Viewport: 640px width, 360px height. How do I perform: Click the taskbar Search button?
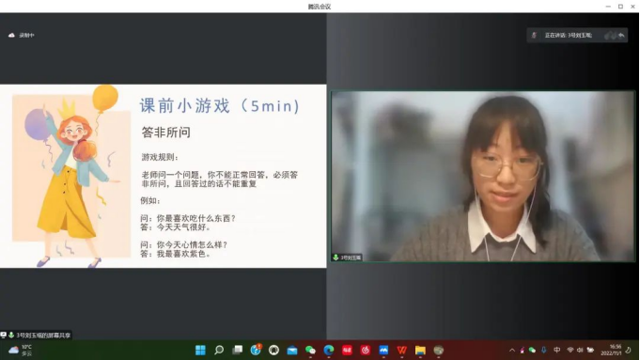[219, 351]
